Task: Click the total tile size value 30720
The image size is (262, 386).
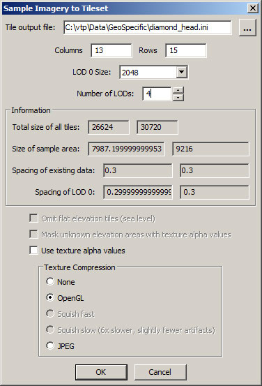Action: click(157, 127)
